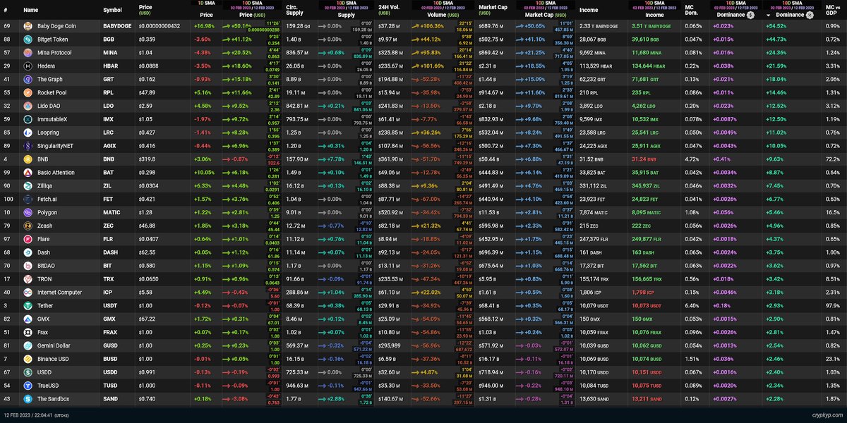The width and height of the screenshot is (847, 423).
Task: Click the Mina Protocol logo icon
Action: (x=28, y=52)
